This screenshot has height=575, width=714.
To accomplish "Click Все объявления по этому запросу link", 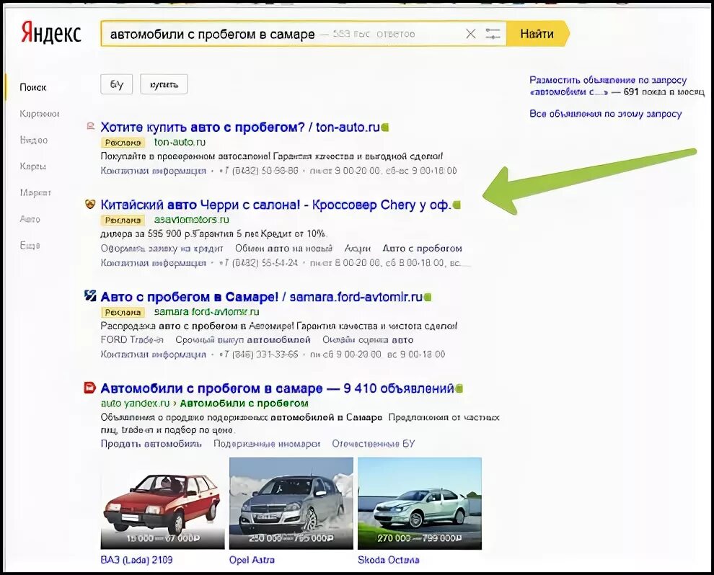I will 605,114.
